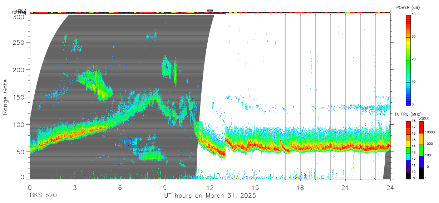Image resolution: width=439 pixels, height=203 pixels.
Task: Click the "POWER (dB)" colorbar title
Action: (408, 8)
